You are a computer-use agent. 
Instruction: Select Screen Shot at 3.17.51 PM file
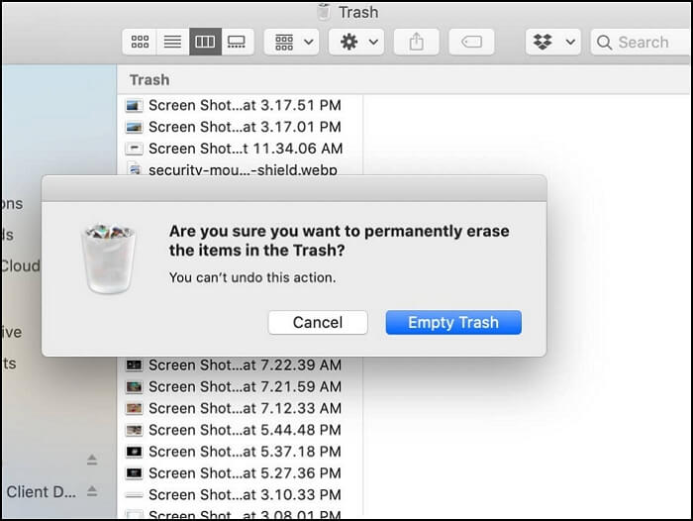244,105
